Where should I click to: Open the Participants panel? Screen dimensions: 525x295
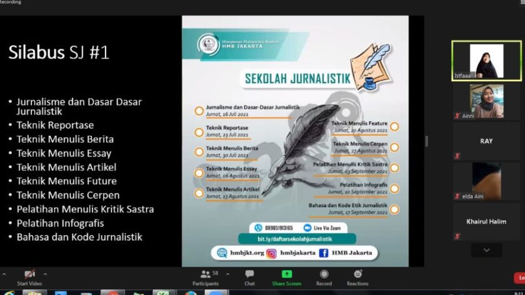click(x=206, y=274)
